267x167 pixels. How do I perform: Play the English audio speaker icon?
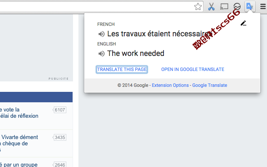pos(101,54)
